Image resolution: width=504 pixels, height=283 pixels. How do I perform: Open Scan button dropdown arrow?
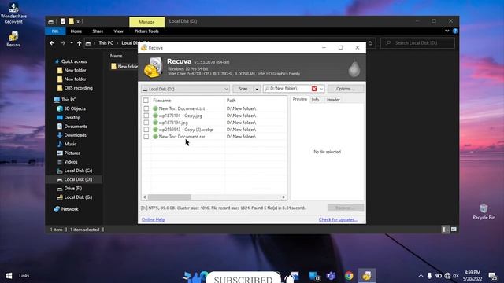[x=257, y=89]
